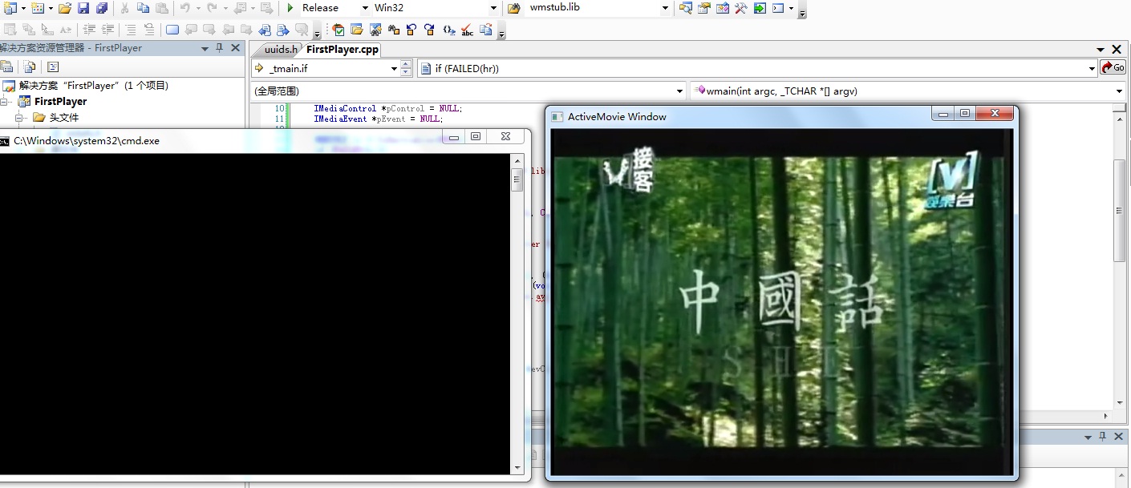
Task: Click the Navigate Forward icon
Action: [x=266, y=8]
